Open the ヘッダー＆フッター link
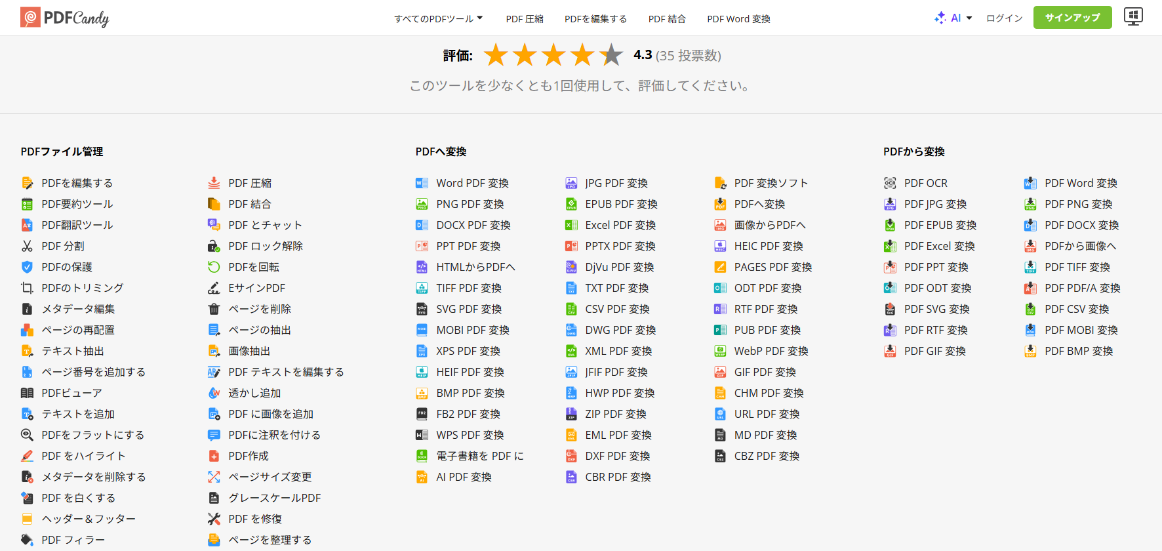 point(89,519)
